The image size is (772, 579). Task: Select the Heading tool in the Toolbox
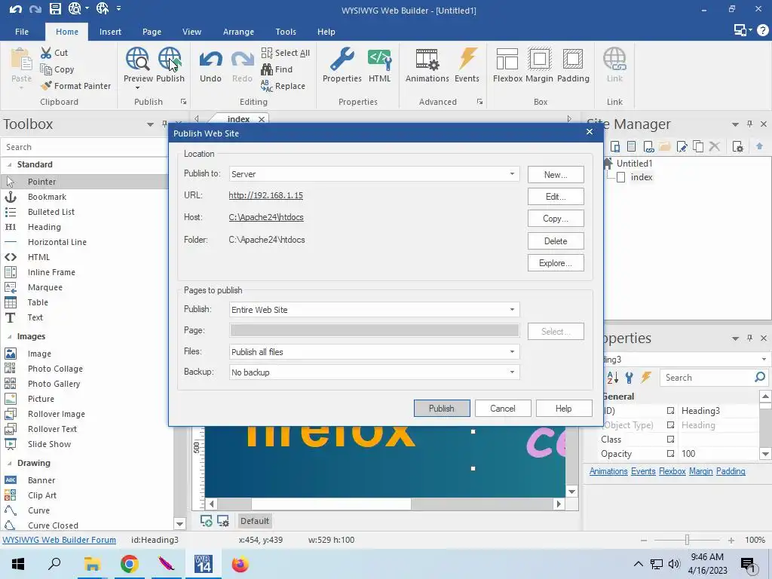[44, 227]
